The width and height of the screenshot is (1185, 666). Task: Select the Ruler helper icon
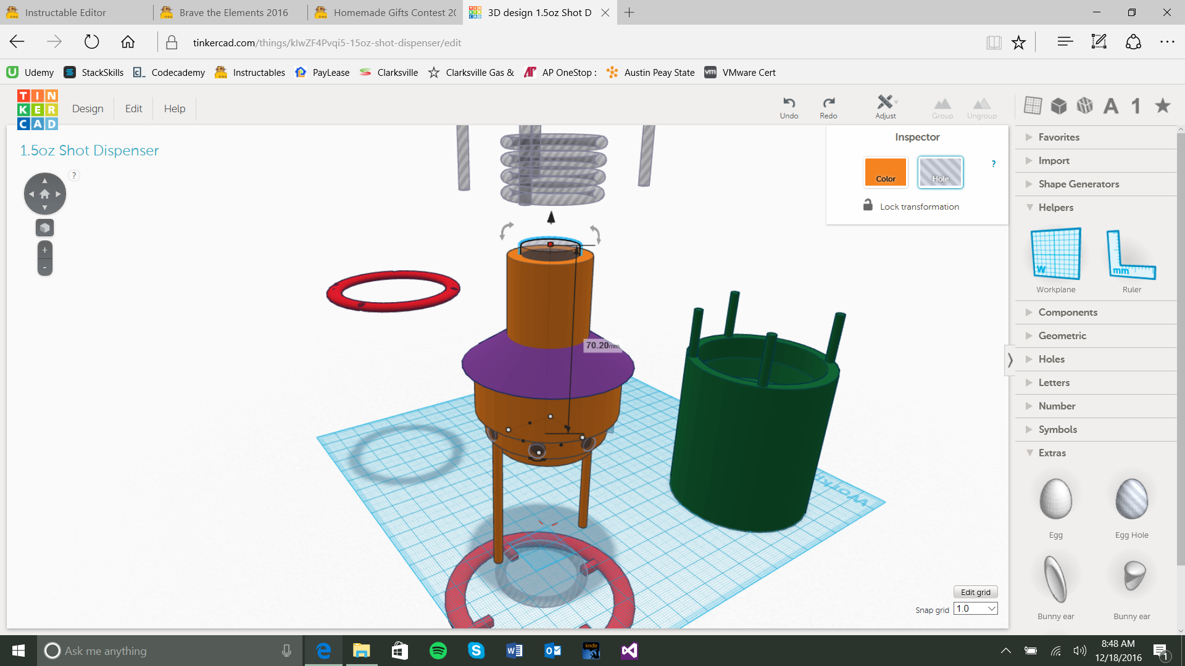1131,255
